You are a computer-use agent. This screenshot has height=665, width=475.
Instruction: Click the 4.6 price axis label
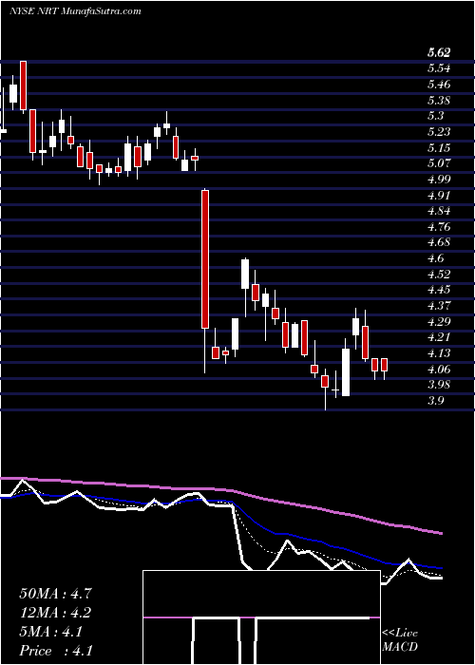click(x=436, y=258)
